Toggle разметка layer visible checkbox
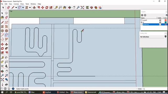The width and height of the screenshot is (168, 94). pos(160,25)
